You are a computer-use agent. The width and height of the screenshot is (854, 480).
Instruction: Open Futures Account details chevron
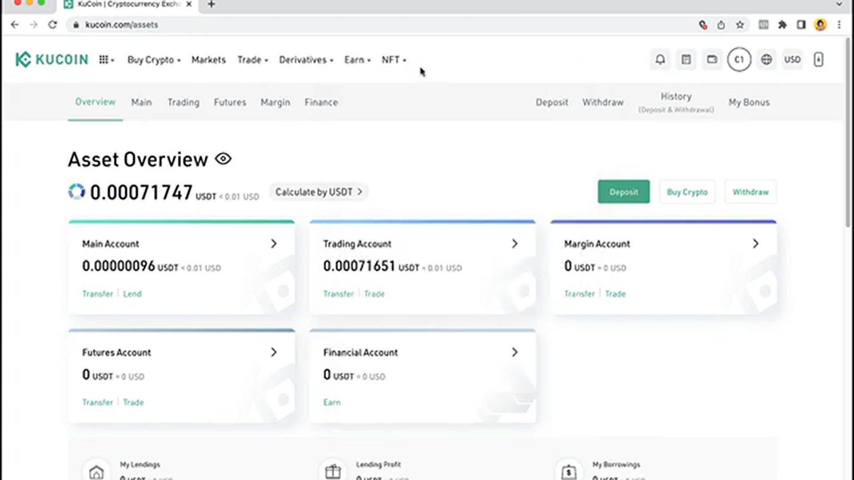tap(274, 352)
